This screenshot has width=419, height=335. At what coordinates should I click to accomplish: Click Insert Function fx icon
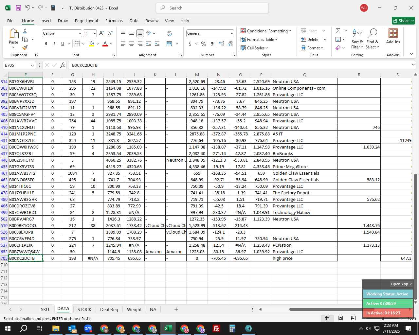63,65
